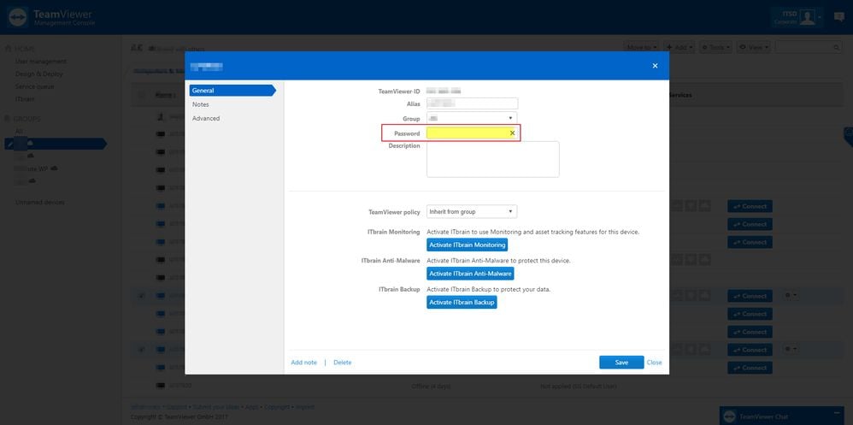Click into the Description text area
This screenshot has width=853, height=425.
pos(493,159)
